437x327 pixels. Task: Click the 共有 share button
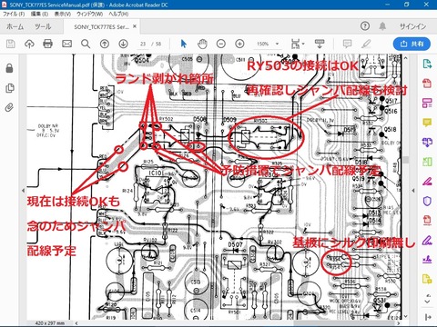pos(412,44)
